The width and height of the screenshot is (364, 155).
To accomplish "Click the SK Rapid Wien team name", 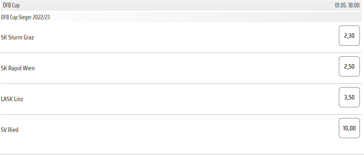I will (18, 68).
